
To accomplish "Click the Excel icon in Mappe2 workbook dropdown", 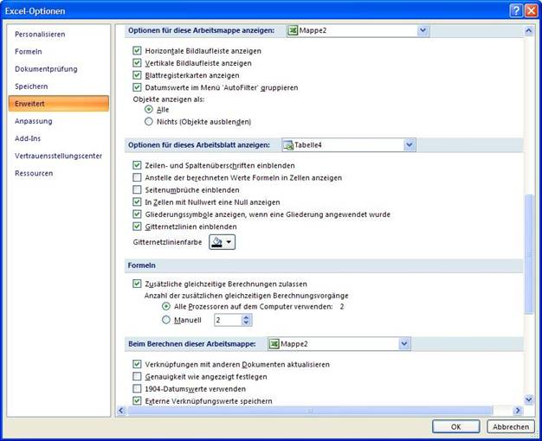I will tap(293, 30).
